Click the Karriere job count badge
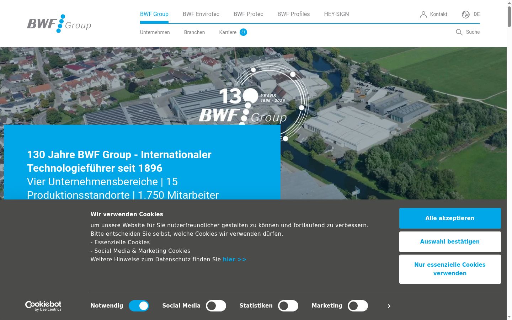This screenshot has height=320, width=512. [x=243, y=32]
